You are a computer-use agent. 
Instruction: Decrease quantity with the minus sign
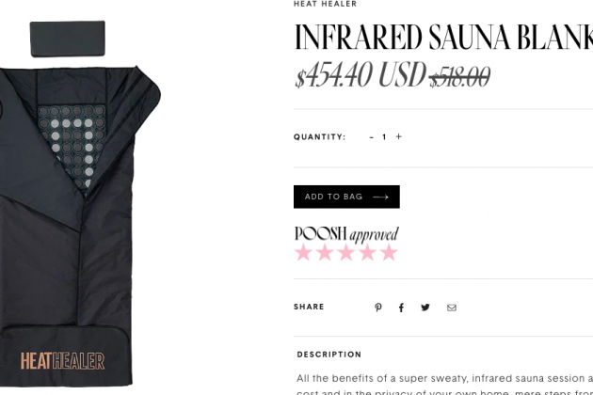(372, 137)
